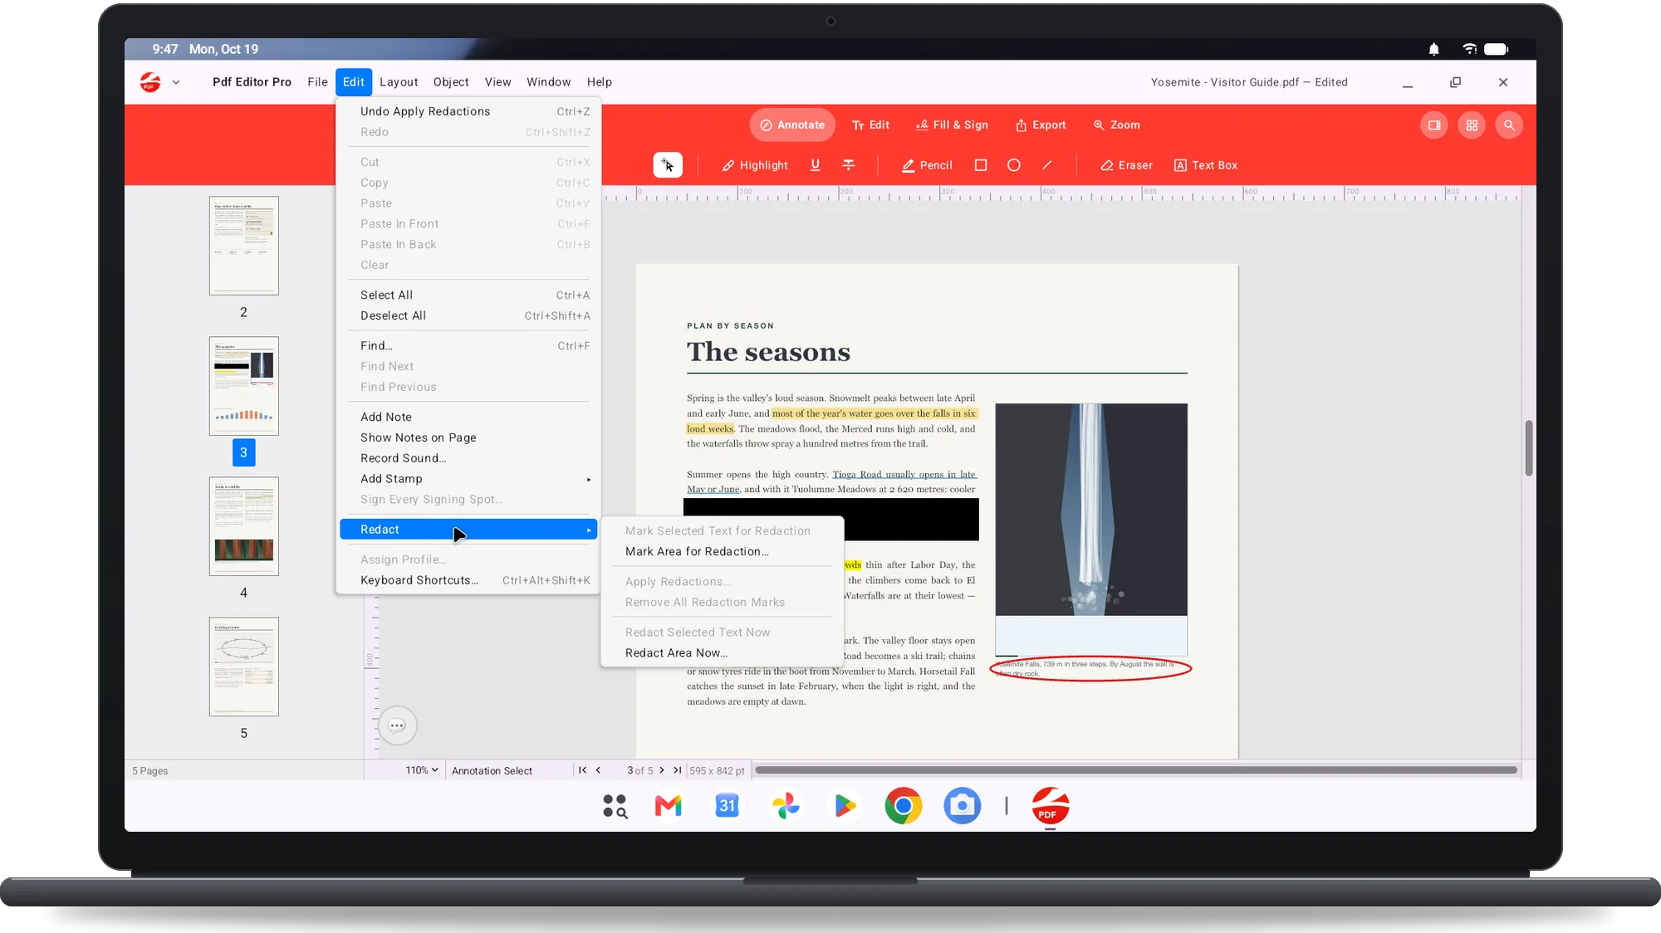1661x933 pixels.
Task: Choose Mark Area for Redaction
Action: point(722,551)
